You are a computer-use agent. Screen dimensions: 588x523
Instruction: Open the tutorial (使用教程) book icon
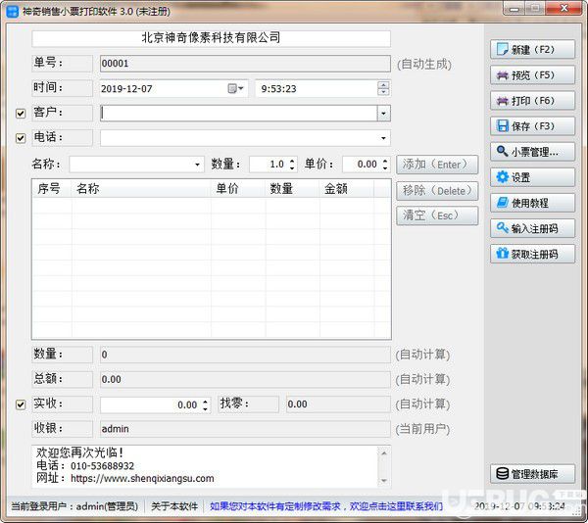532,203
